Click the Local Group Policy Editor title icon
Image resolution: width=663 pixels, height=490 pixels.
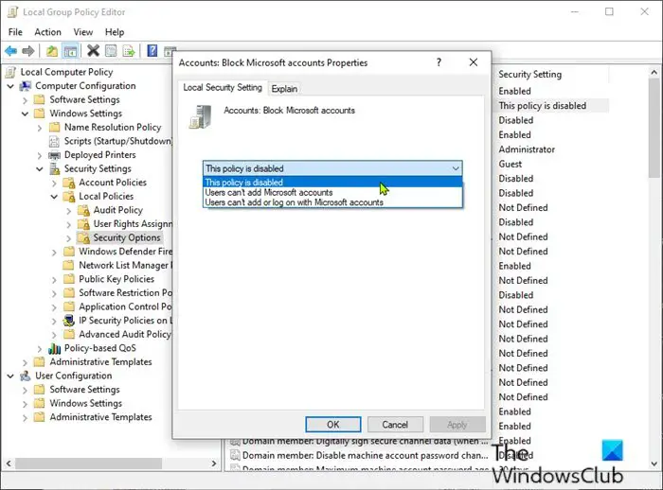coord(12,12)
